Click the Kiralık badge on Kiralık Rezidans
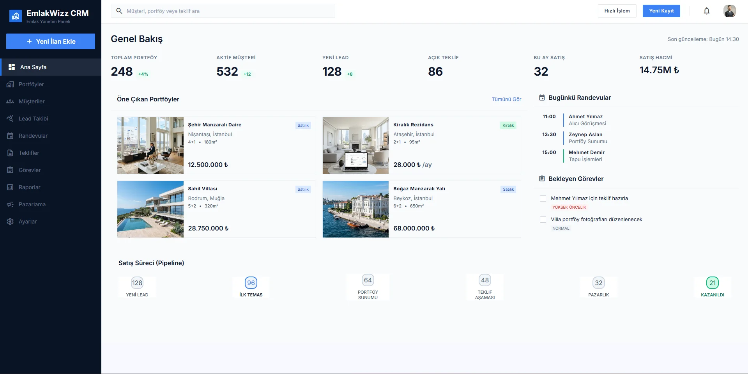The image size is (748, 374). coord(508,126)
